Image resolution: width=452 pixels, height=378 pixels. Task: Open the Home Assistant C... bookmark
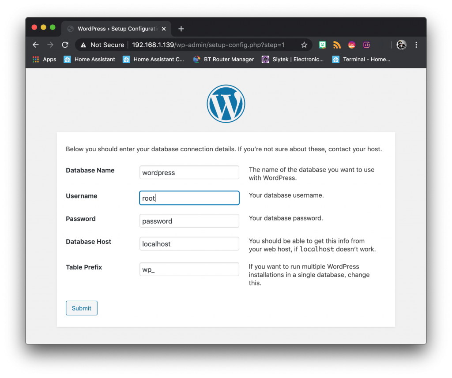153,60
